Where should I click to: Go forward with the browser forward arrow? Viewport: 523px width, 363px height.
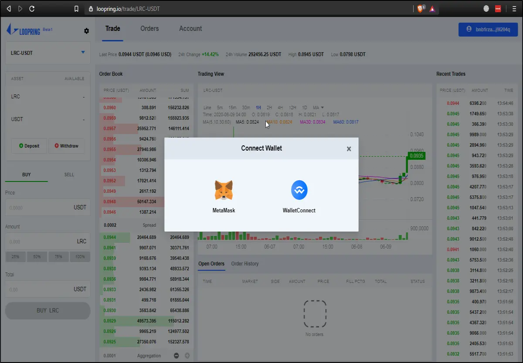[x=20, y=8]
